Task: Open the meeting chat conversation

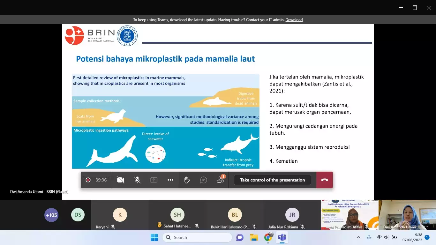Action: pyautogui.click(x=204, y=180)
